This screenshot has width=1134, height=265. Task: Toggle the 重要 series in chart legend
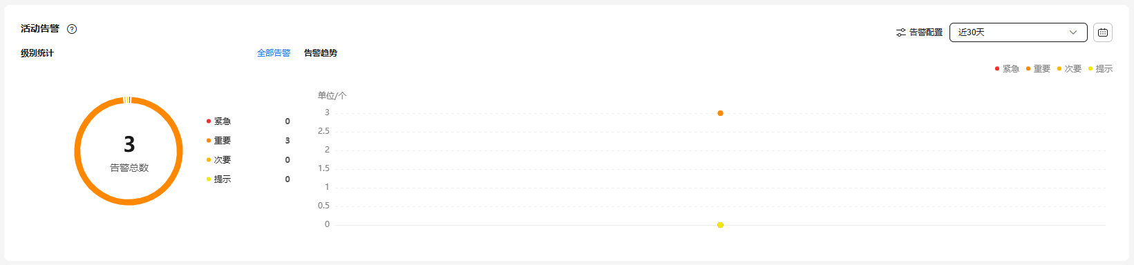(x=1038, y=68)
